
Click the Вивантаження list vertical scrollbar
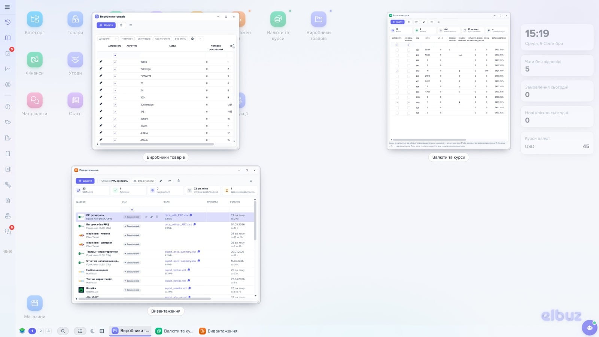[255, 221]
